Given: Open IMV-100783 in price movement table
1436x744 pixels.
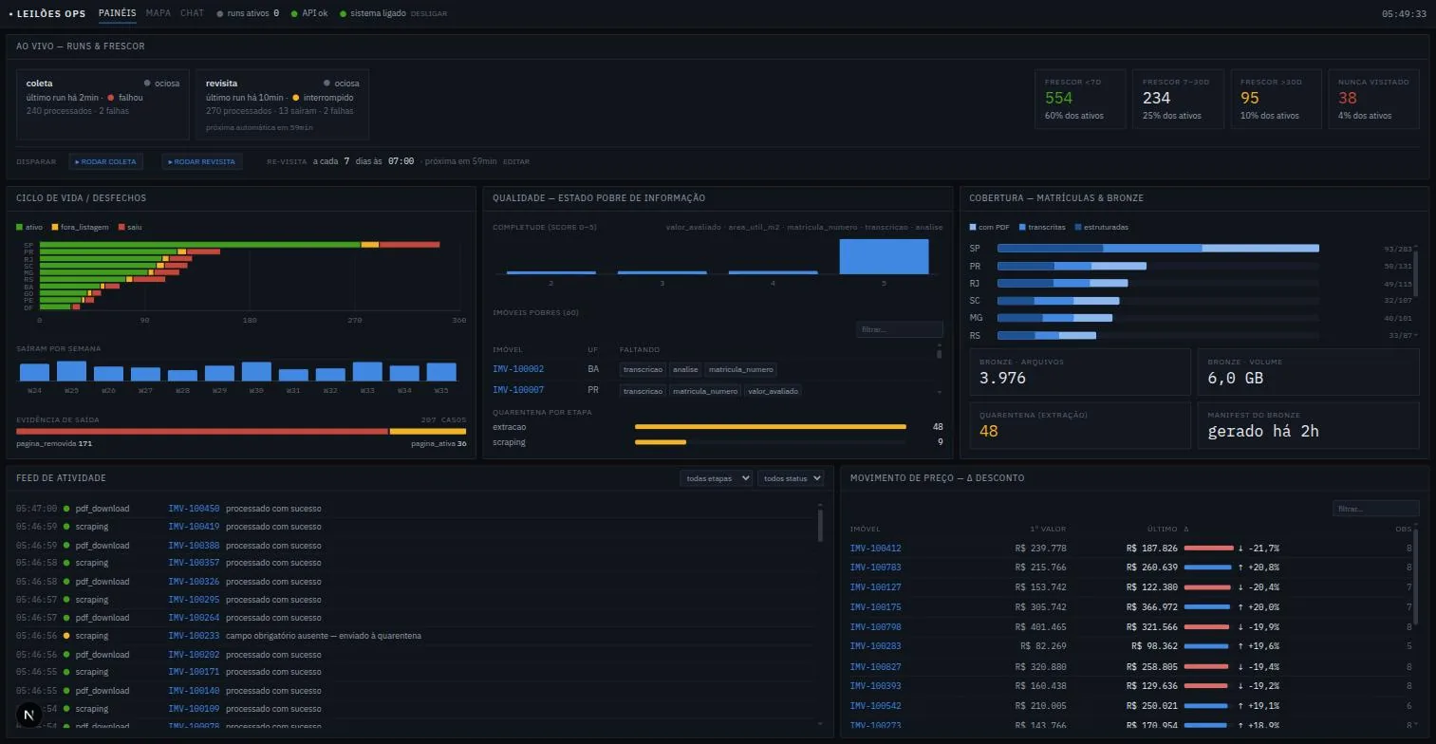Looking at the screenshot, I should click(875, 567).
